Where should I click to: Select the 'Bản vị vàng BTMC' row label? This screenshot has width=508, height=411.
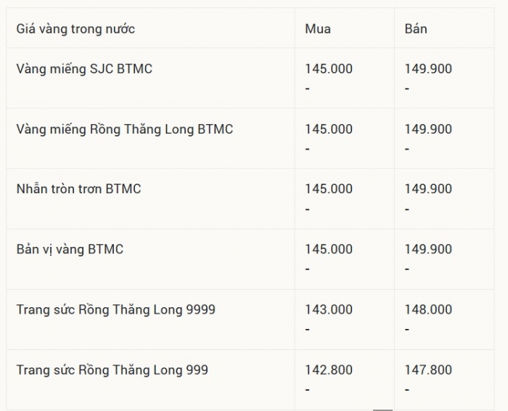click(70, 249)
